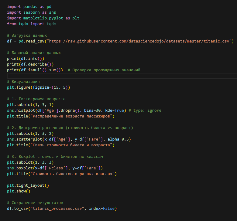The height and width of the screenshot is (221, 237).
Task: Click on print(df.describe()) statement
Action: pyautogui.click(x=30, y=64)
